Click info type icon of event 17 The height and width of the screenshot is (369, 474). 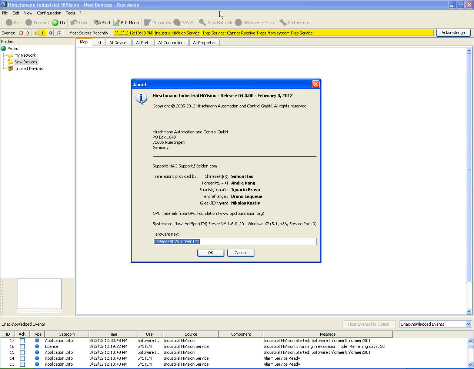[37, 340]
